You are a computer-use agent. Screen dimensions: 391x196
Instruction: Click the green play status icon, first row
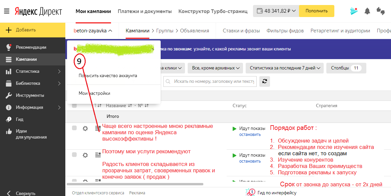point(234,129)
